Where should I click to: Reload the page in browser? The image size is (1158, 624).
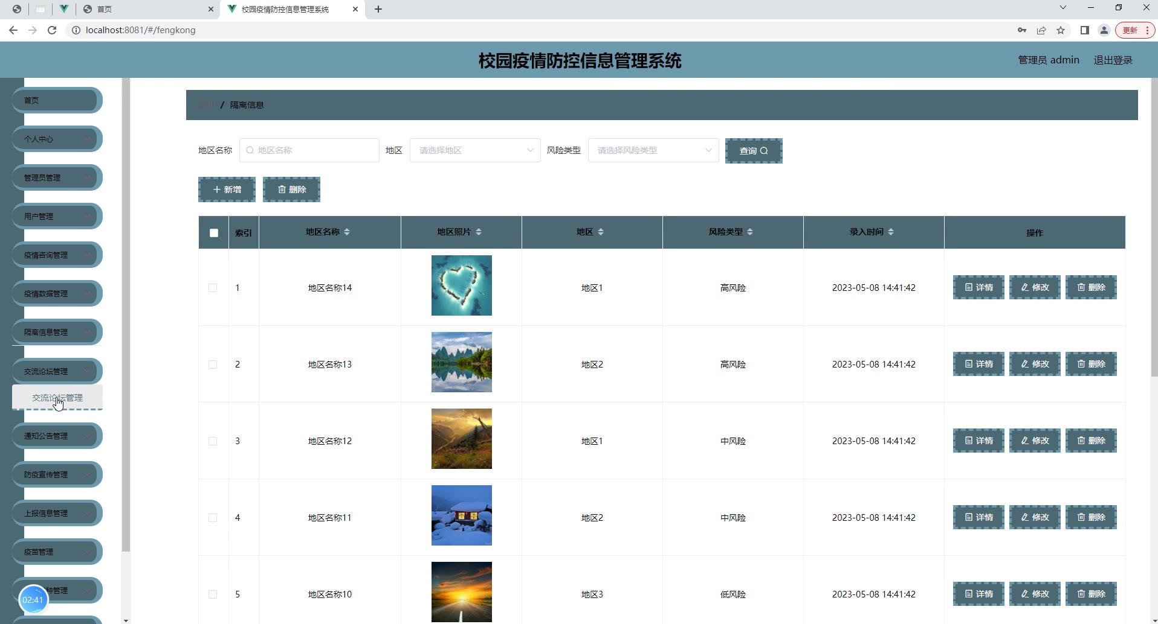pyautogui.click(x=52, y=30)
